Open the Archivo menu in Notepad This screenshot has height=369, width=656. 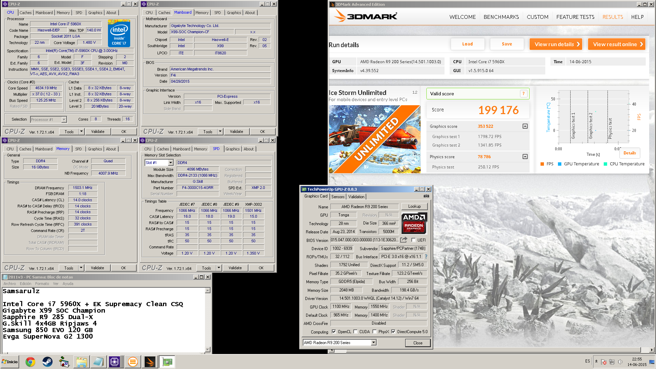(x=10, y=284)
